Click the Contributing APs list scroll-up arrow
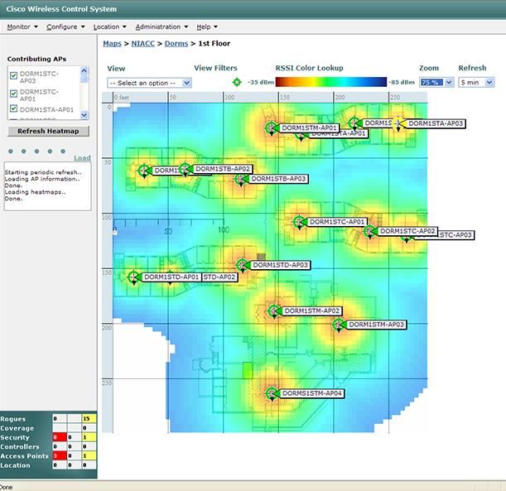This screenshot has height=491, width=506. pos(84,70)
